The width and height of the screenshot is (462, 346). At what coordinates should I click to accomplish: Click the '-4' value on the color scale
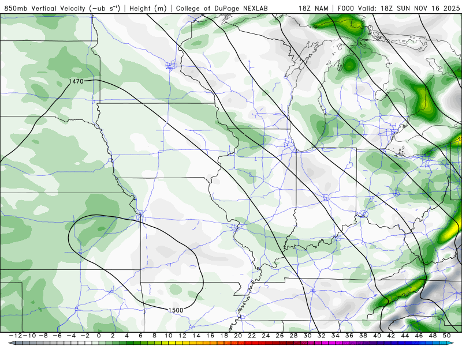click(71, 336)
